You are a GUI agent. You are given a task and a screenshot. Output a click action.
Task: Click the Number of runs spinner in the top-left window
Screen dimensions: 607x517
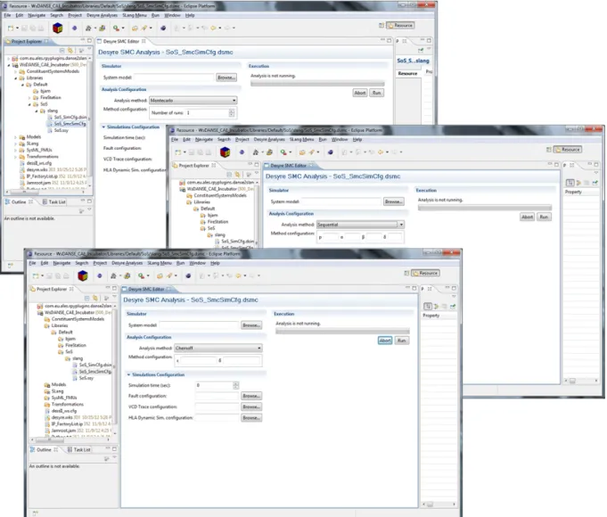coord(232,112)
